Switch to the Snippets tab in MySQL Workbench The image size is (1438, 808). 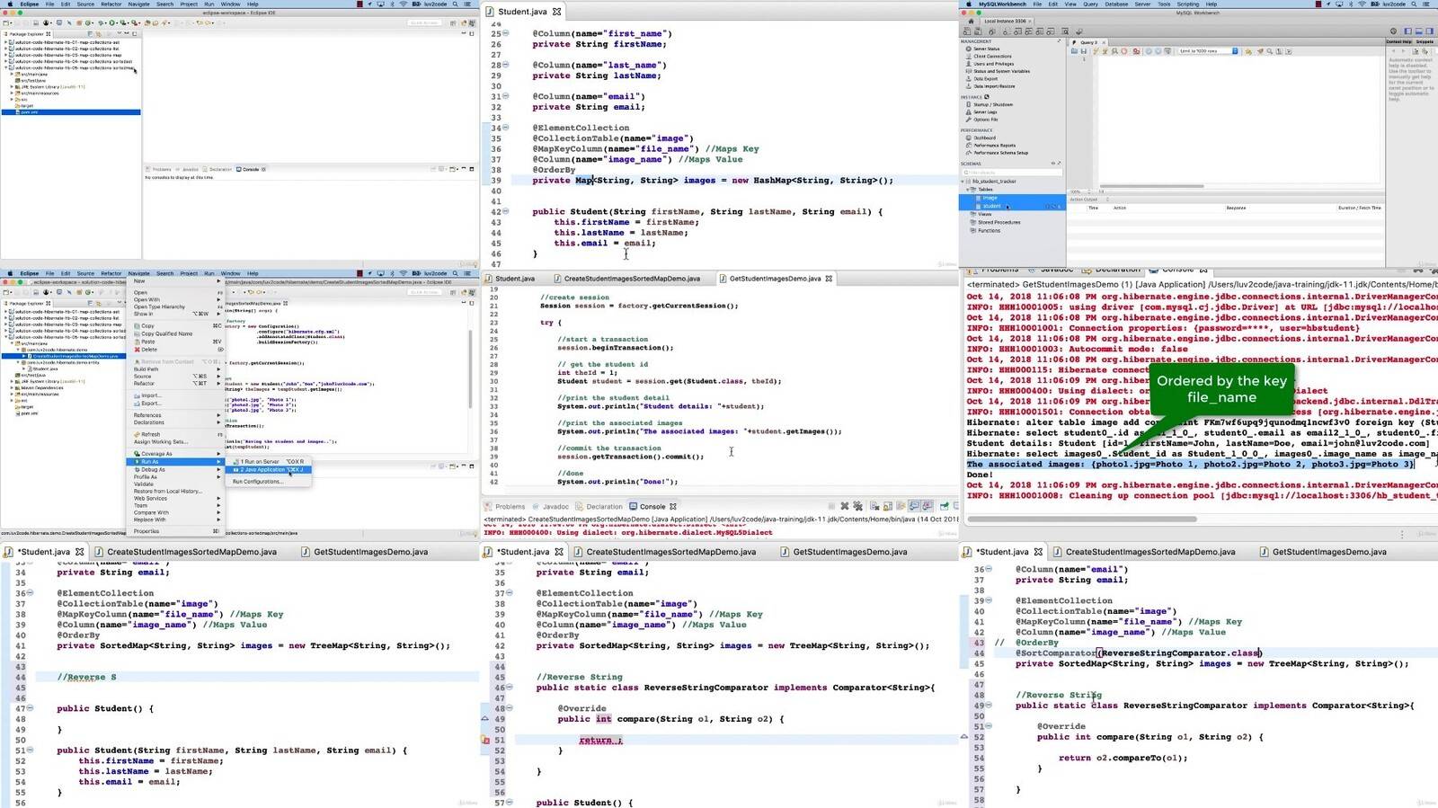point(1425,41)
